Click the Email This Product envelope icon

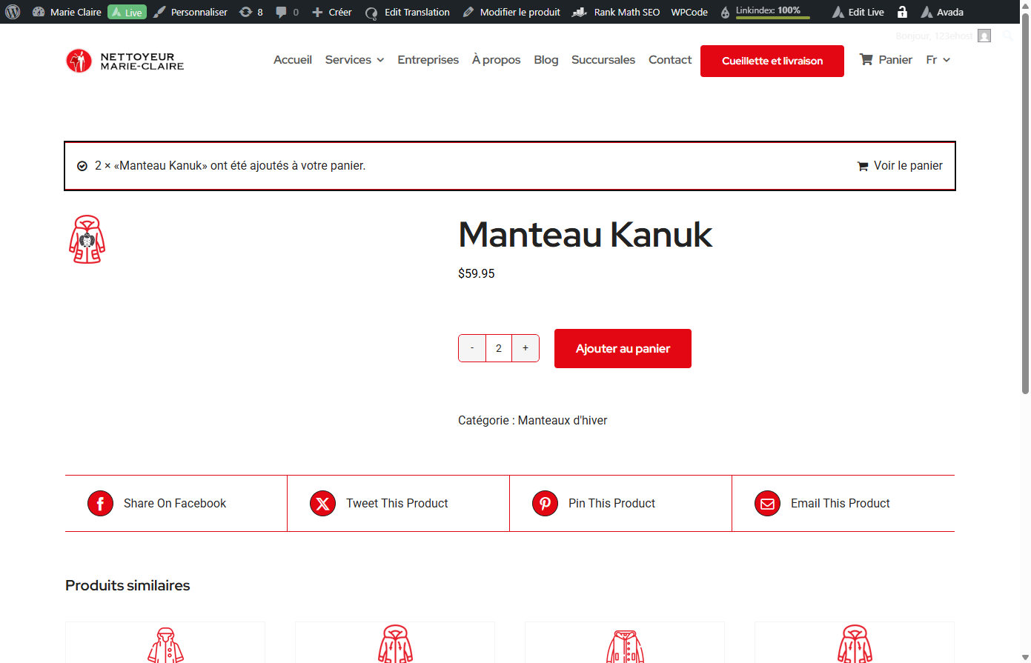(767, 503)
